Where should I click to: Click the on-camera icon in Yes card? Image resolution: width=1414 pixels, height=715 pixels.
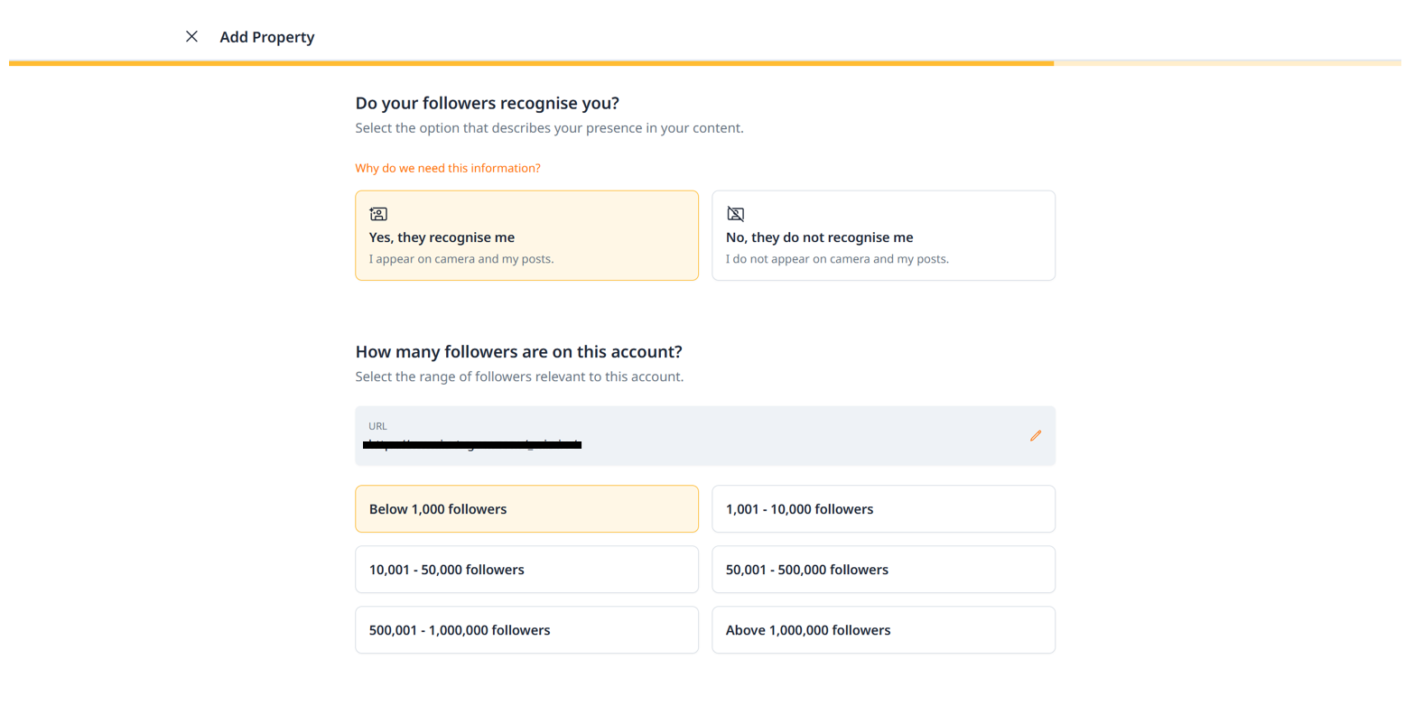378,214
